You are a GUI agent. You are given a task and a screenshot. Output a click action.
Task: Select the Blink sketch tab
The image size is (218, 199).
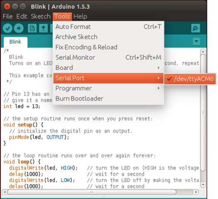(15, 42)
